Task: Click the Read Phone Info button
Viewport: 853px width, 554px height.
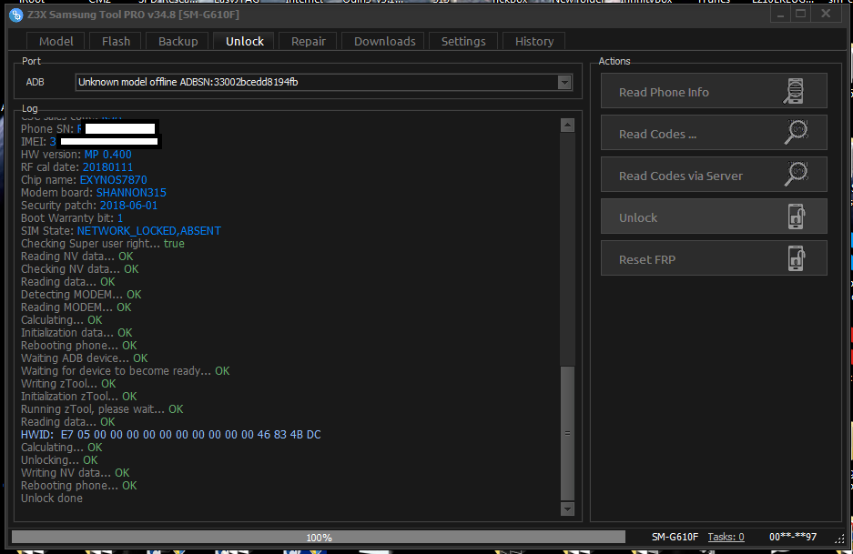Action: point(714,91)
